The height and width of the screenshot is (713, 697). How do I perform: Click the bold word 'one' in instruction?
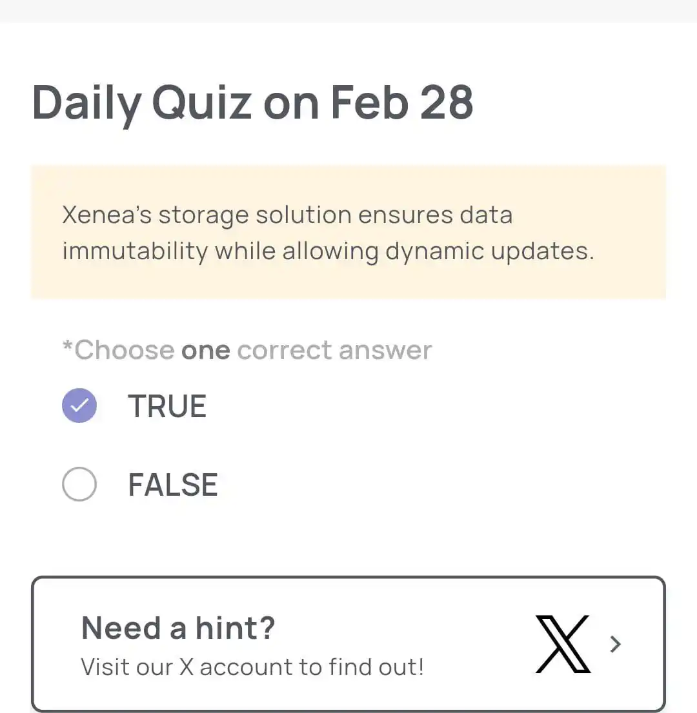pyautogui.click(x=206, y=351)
